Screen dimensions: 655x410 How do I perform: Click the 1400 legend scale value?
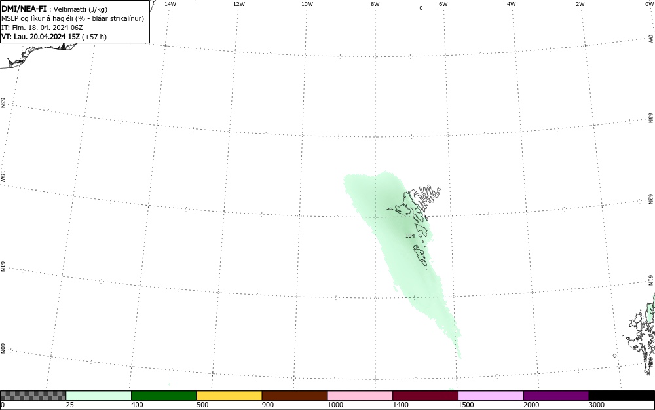(401, 405)
